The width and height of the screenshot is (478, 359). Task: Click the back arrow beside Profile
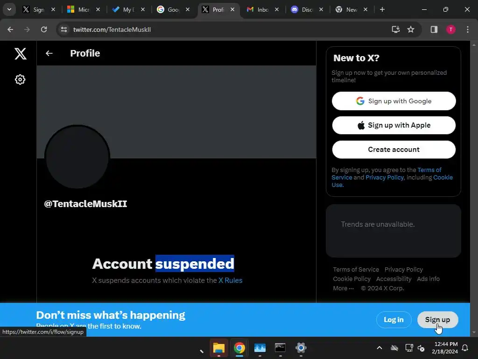tap(49, 53)
